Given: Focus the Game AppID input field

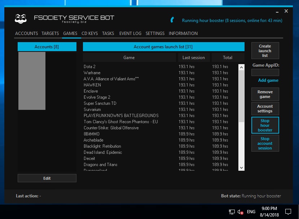Looking at the screenshot, I should tap(265, 72).
